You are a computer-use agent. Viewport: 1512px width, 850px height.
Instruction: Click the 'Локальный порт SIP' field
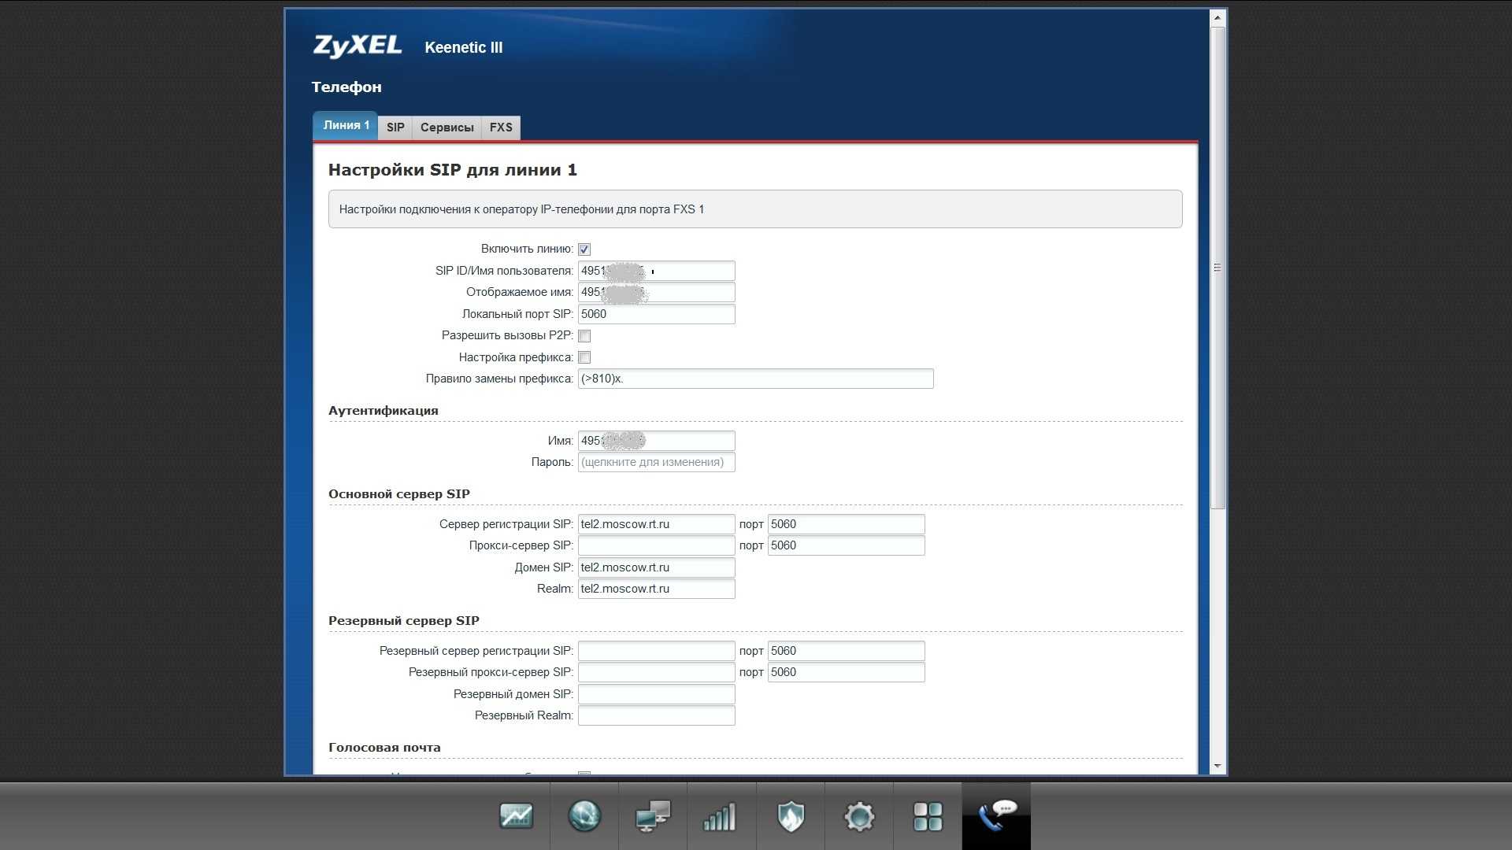tap(657, 314)
